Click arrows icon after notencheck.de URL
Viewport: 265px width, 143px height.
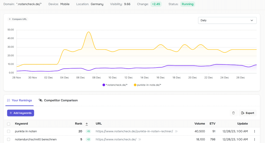click(x=140, y=139)
